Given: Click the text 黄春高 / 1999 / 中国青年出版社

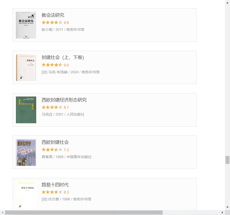Looking at the screenshot, I should pyautogui.click(x=66, y=157).
